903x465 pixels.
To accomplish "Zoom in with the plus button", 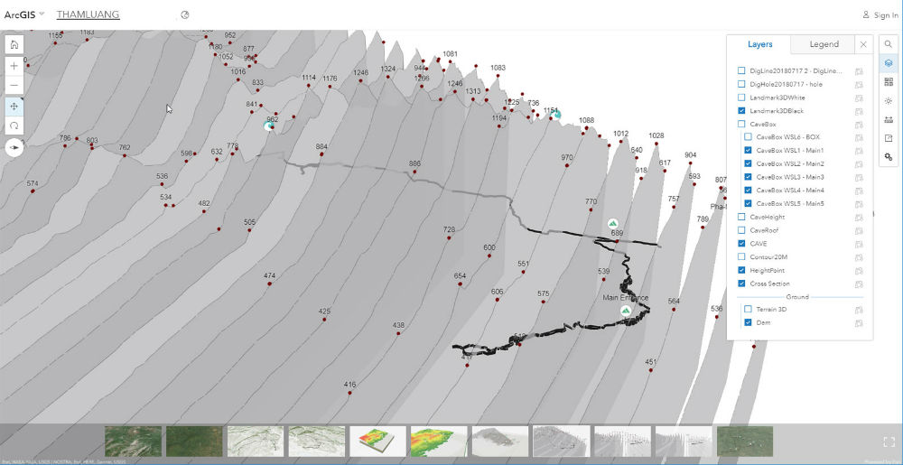I will pos(14,66).
